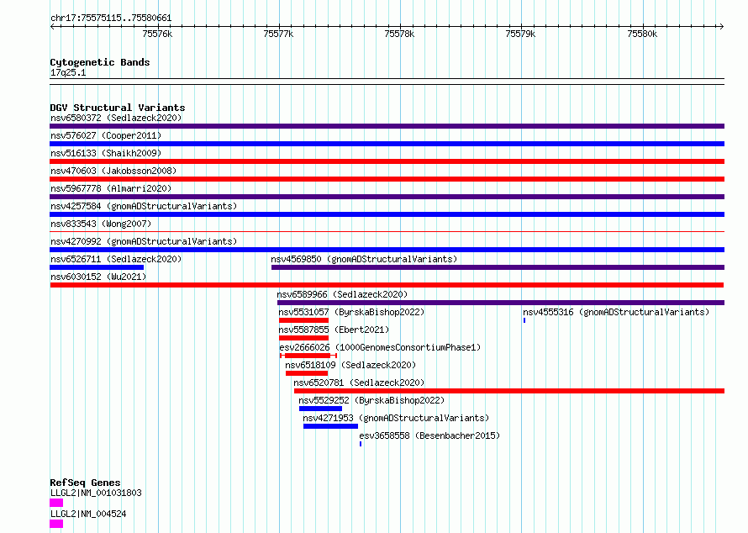Image resolution: width=748 pixels, height=533 pixels.
Task: Open nsv6518109 (Sedlazeck2020) label
Action: [x=350, y=365]
